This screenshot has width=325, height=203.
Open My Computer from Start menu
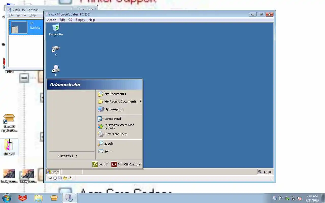coord(114,109)
